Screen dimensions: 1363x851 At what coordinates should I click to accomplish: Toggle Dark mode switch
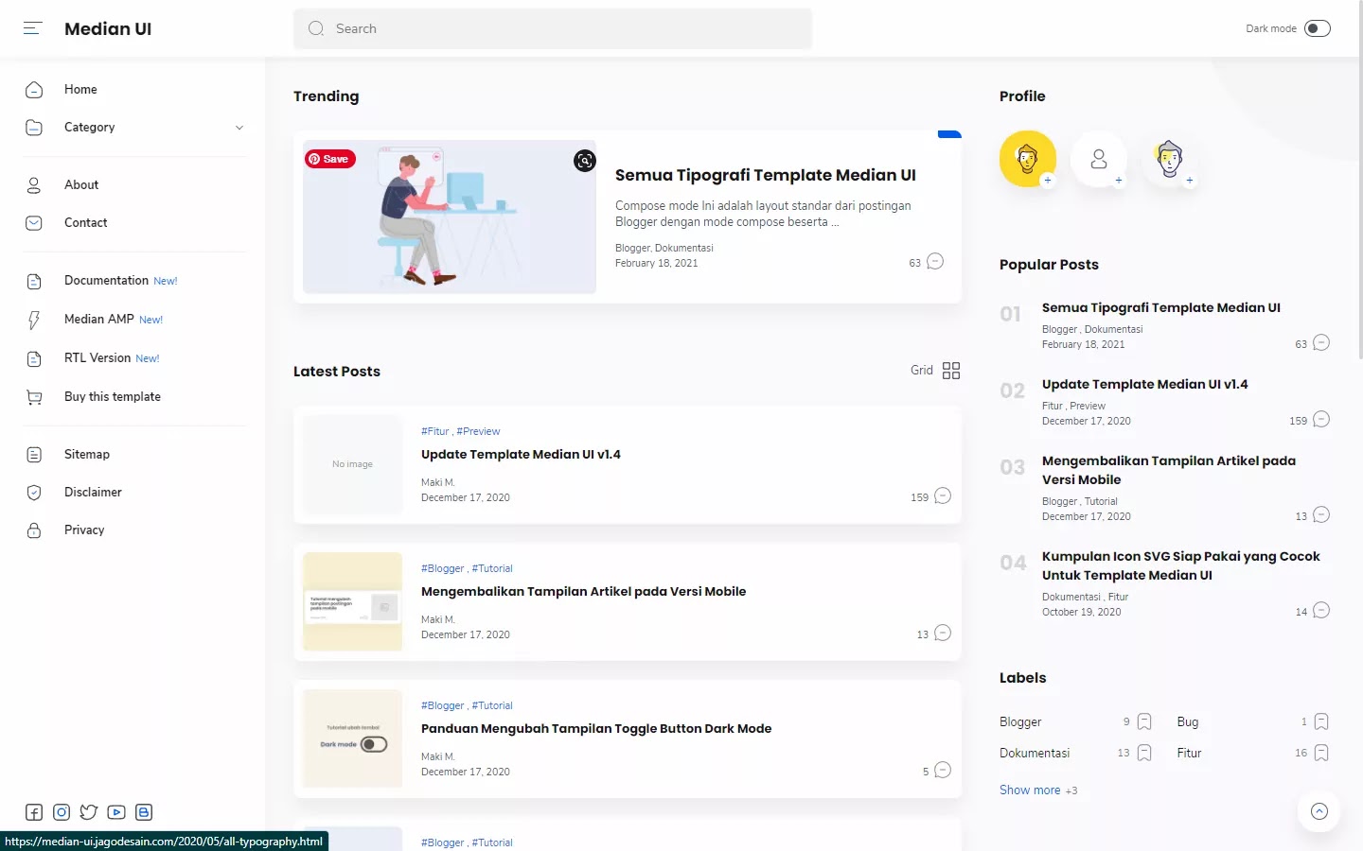point(1318,28)
